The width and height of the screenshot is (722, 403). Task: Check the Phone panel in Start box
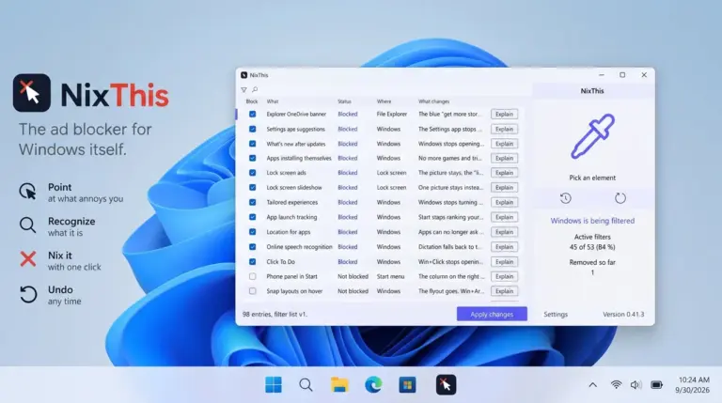[252, 276]
